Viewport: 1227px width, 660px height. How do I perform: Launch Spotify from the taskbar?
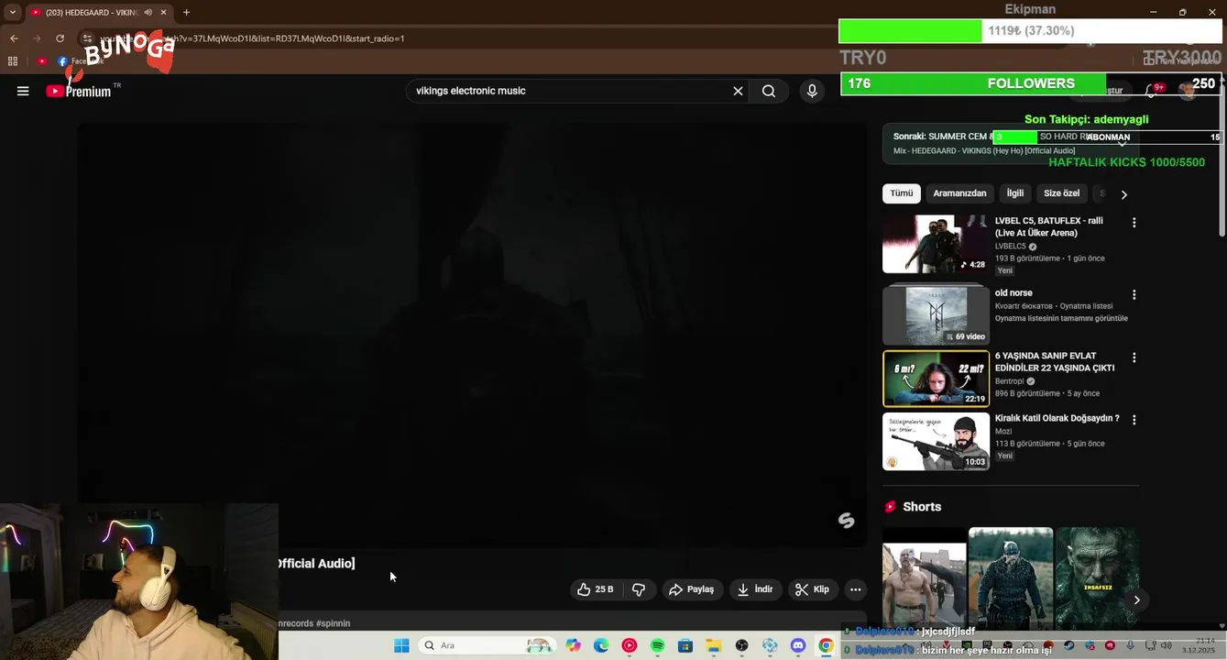click(657, 645)
